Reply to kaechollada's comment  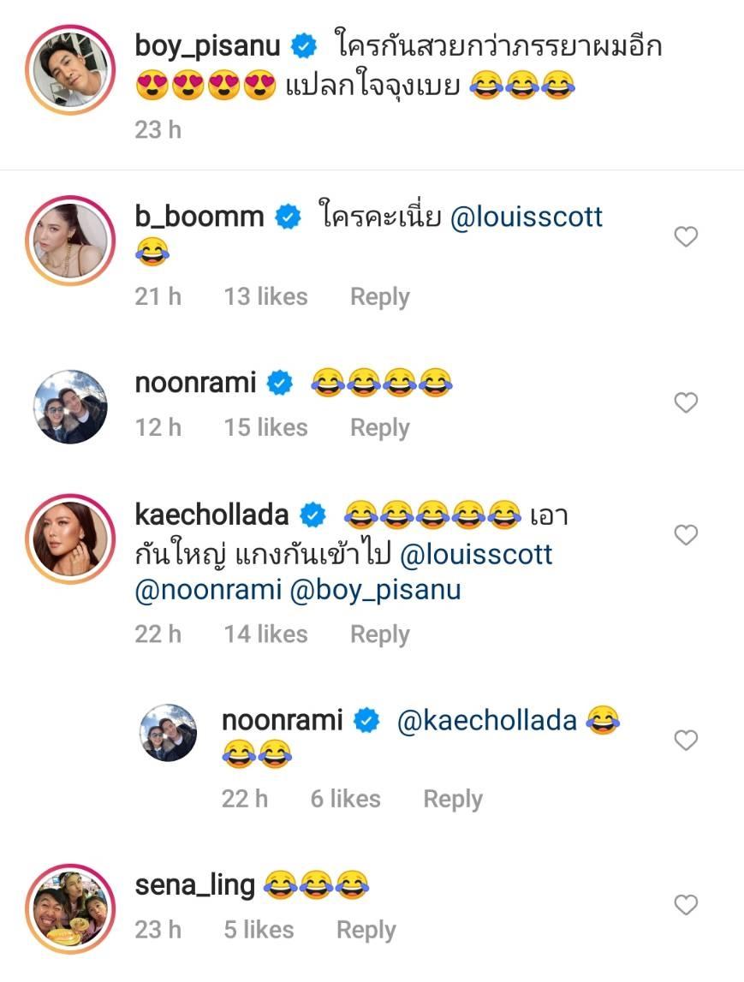pyautogui.click(x=379, y=634)
